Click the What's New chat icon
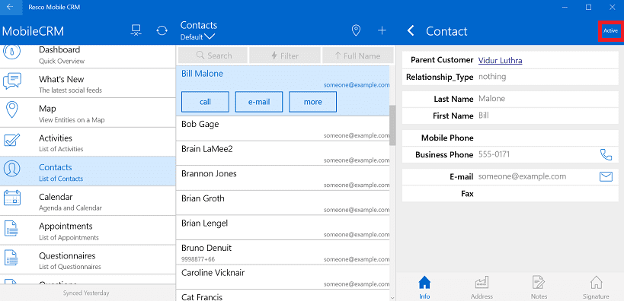Viewport: 624px width, 301px height. click(x=12, y=81)
